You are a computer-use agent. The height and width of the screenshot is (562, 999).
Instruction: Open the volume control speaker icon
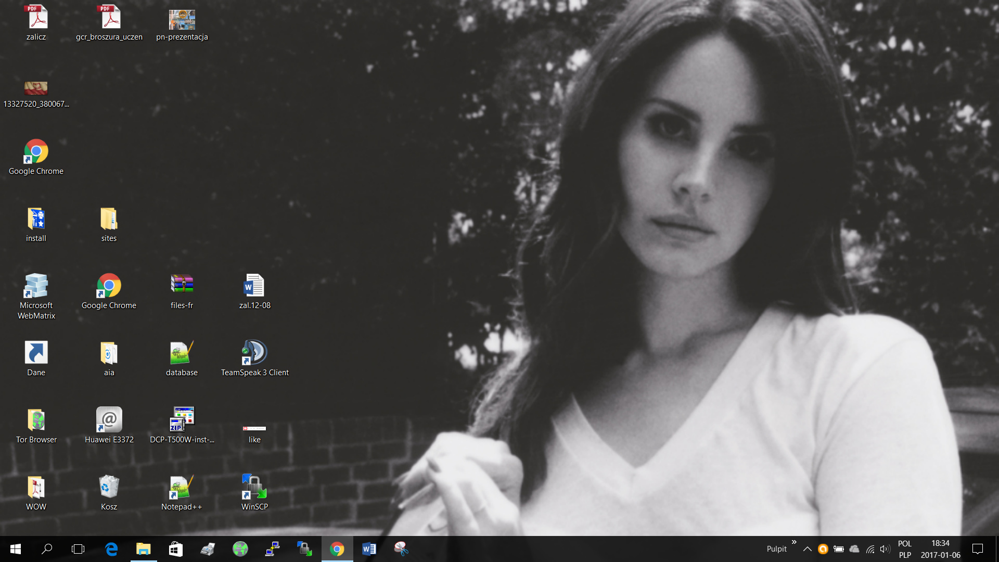pos(885,549)
